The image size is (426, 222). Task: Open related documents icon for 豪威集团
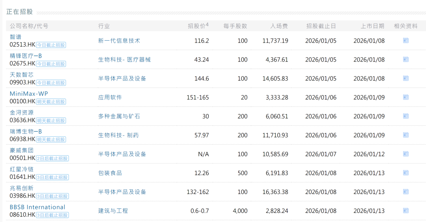[x=405, y=154]
